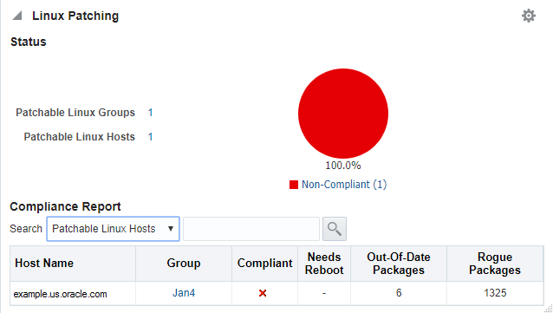
Task: Click the Compliance Report heading
Action: [65, 206]
